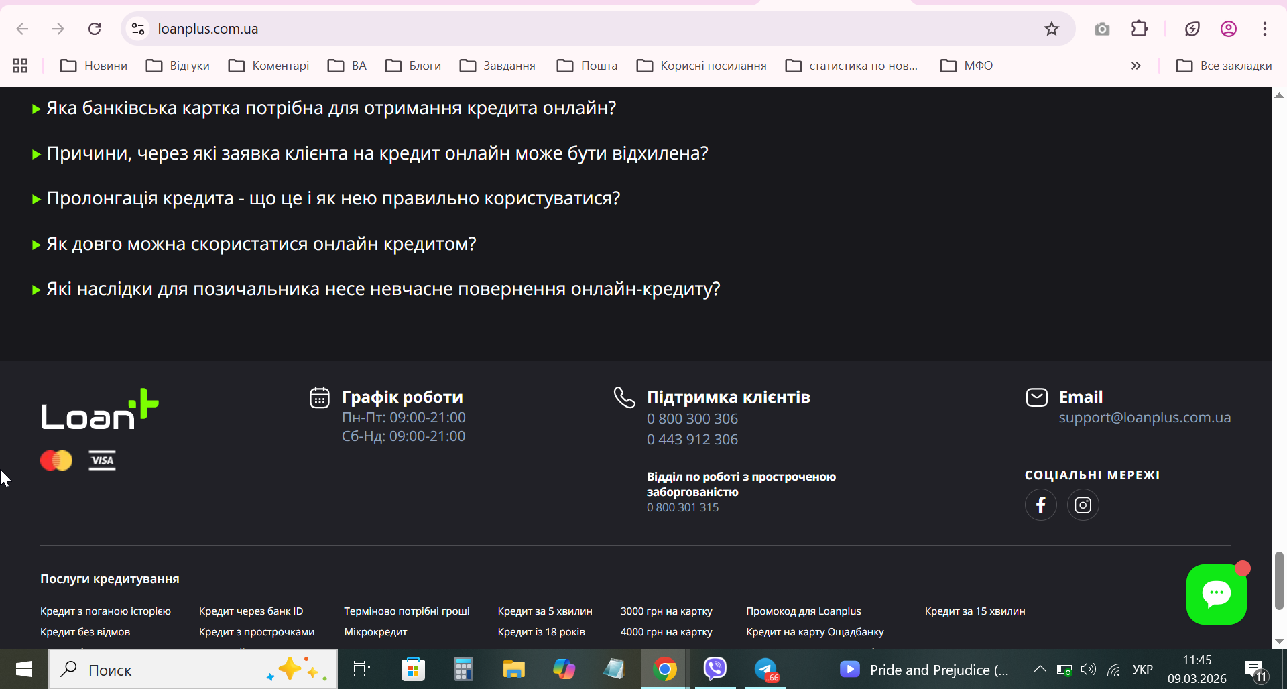Open the 'Новини' bookmark folder
Screen dimensions: 1287x689
(93, 66)
